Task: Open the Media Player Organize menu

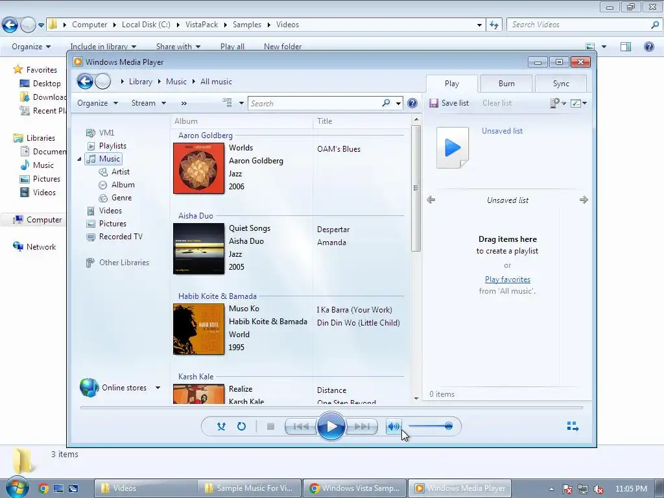Action: point(97,103)
